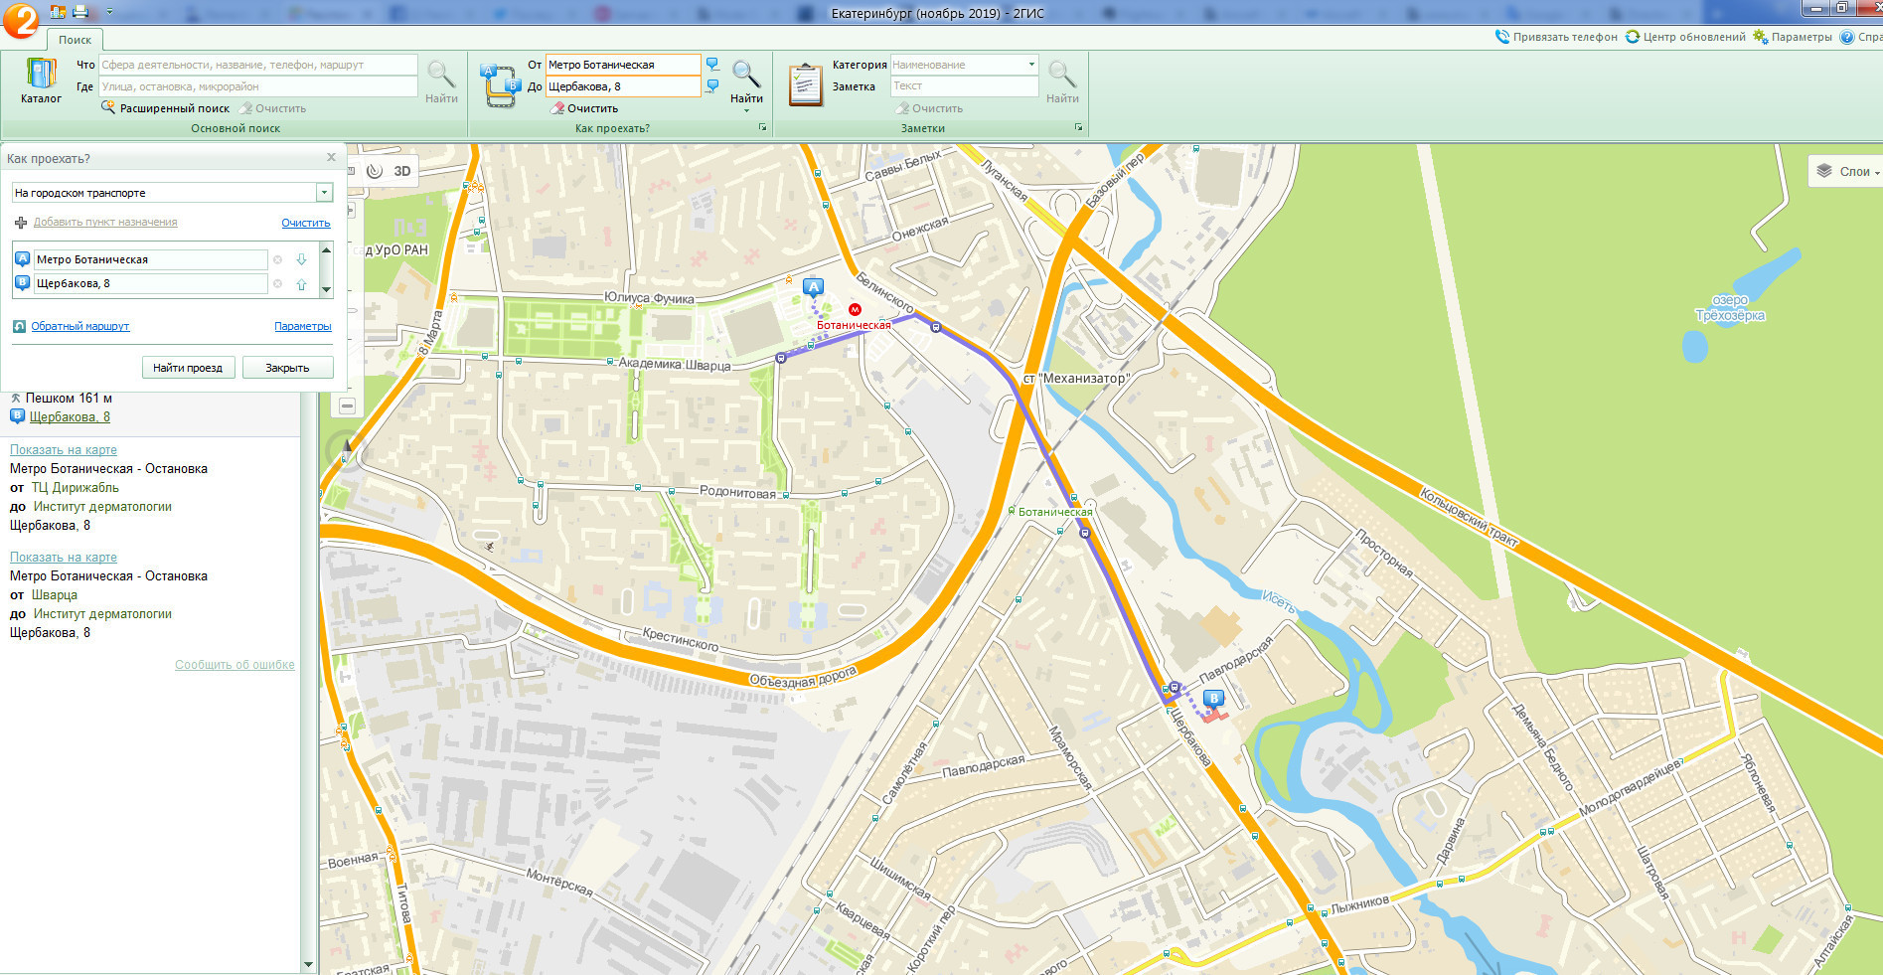This screenshot has width=1883, height=975.
Task: Open Как проехать group dialog launcher
Action: tap(763, 128)
